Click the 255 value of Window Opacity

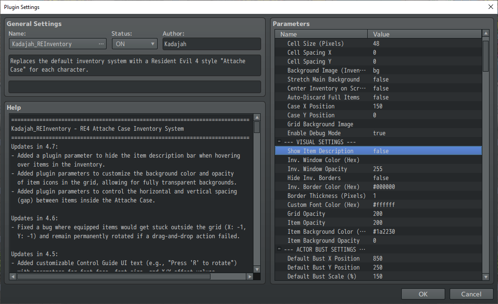(x=378, y=169)
